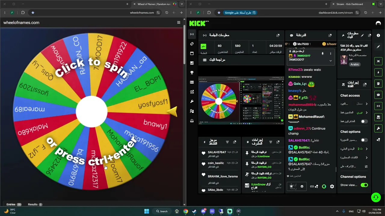Reload the wheelofnames.com page
The height and width of the screenshot is (216, 385).
167,13
